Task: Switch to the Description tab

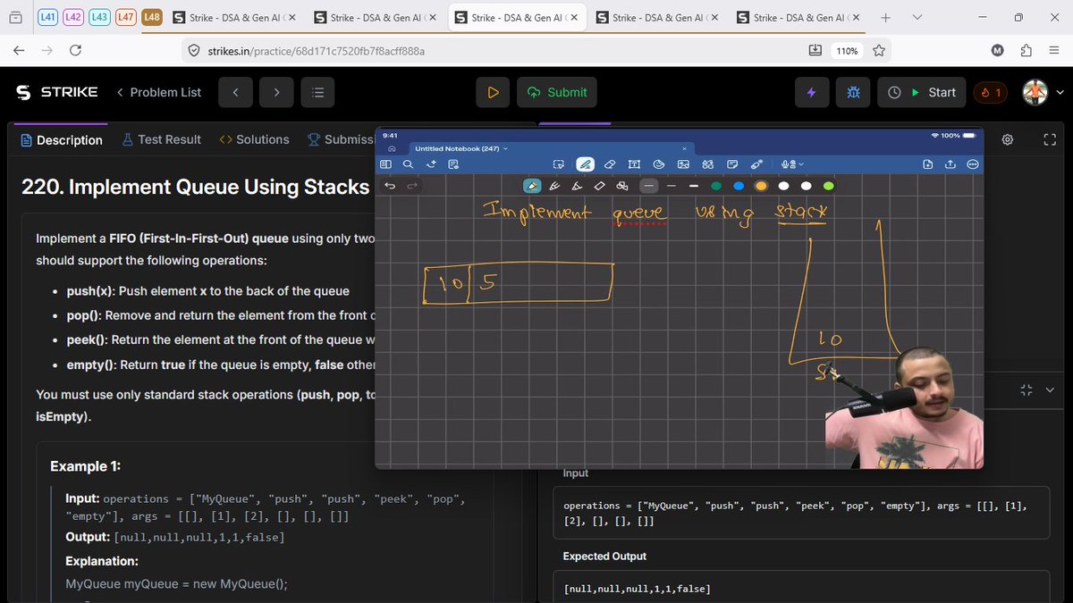Action: tap(62, 139)
